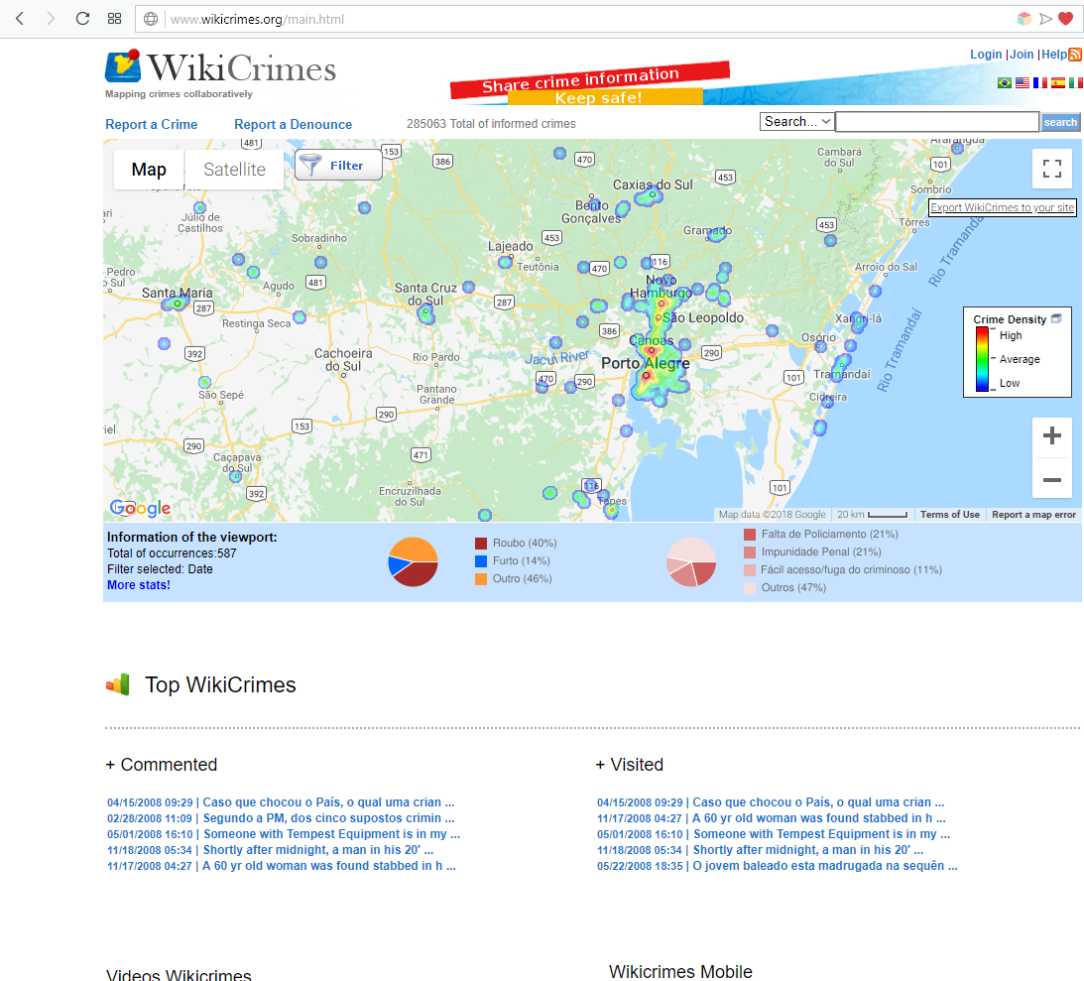Open Report a Denounce
Image resolution: width=1084 pixels, height=981 pixels.
click(294, 124)
